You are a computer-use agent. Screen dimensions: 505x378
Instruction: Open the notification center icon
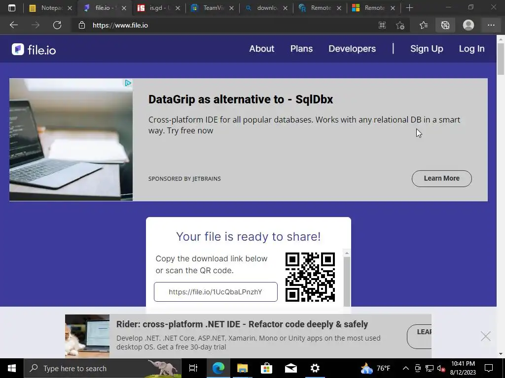(x=489, y=368)
